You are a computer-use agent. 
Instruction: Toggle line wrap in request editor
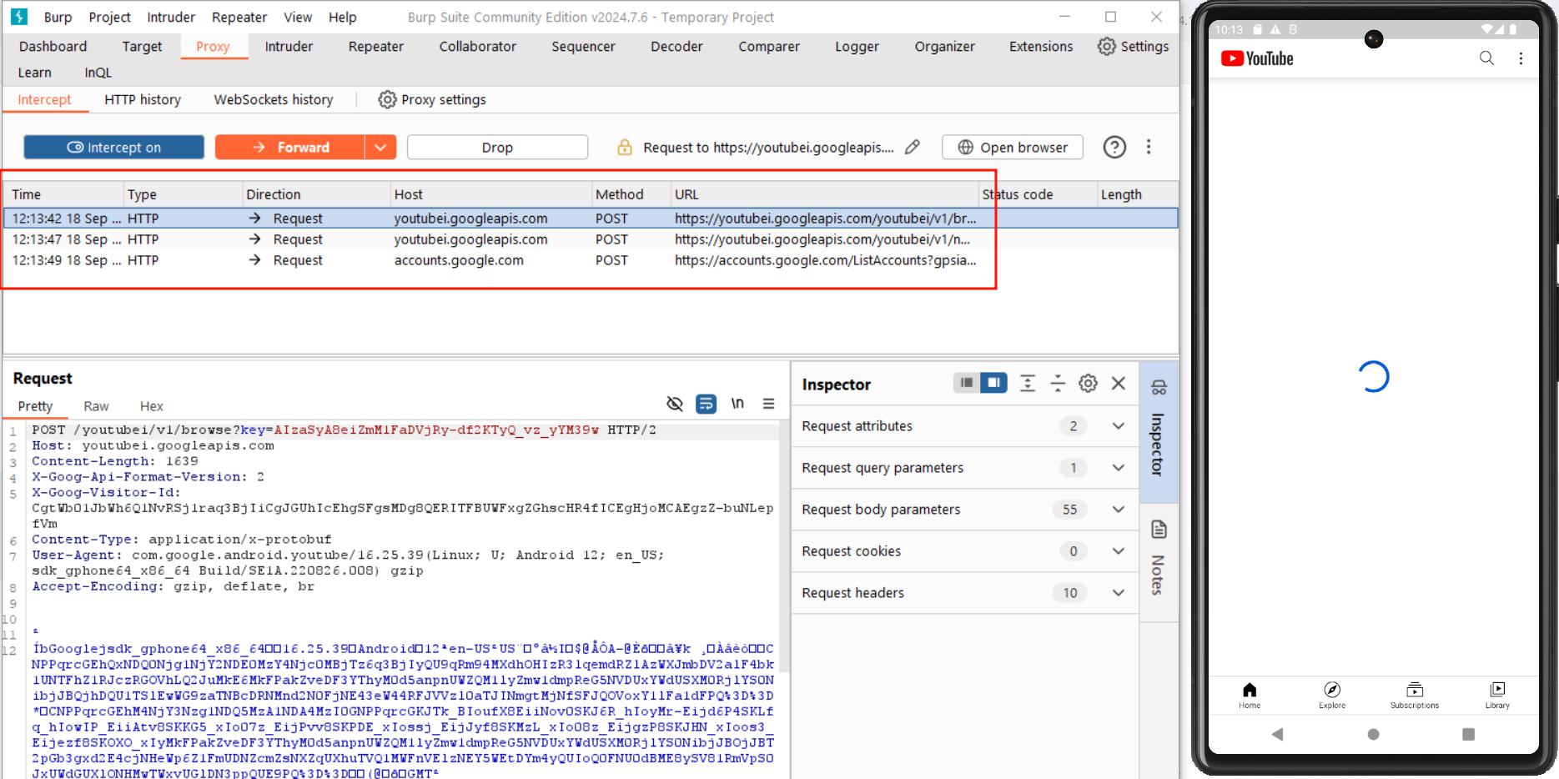click(706, 405)
